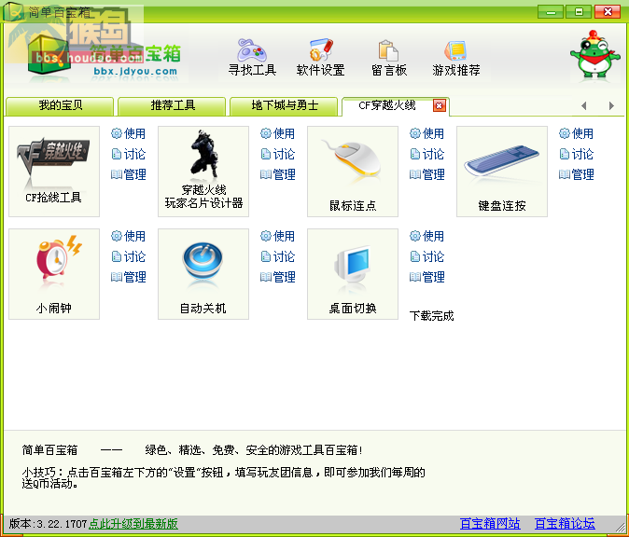Screen dimensions: 629x537
Task: Click 管理 for 桌面切换
Action: (426, 277)
